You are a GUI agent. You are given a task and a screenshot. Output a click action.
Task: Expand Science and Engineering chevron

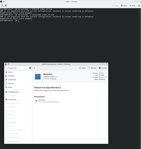point(30,130)
